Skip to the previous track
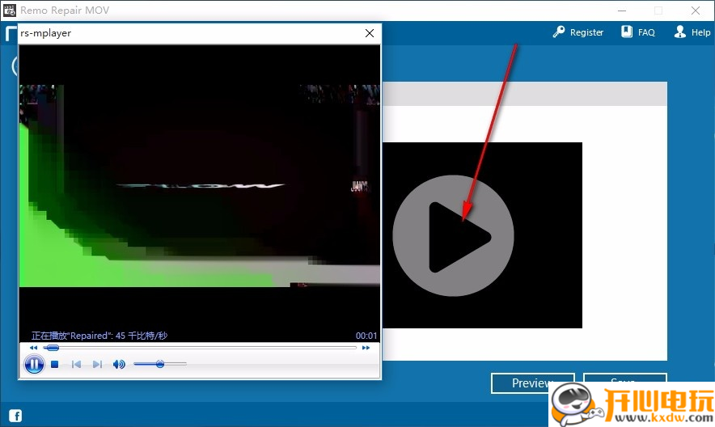The image size is (715, 427). click(x=76, y=365)
